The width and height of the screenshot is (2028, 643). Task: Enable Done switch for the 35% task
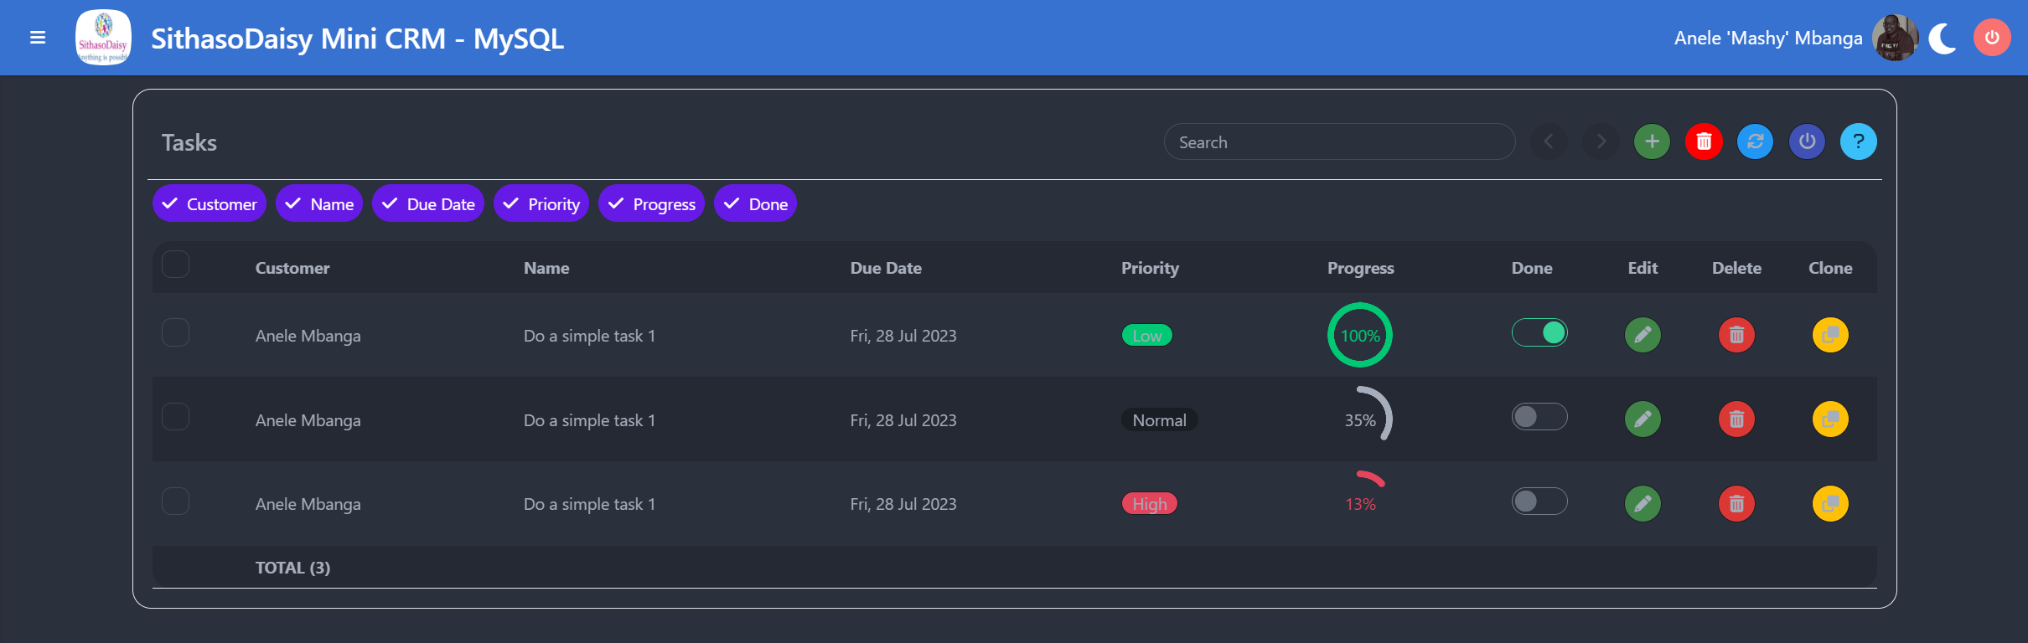[1539, 417]
